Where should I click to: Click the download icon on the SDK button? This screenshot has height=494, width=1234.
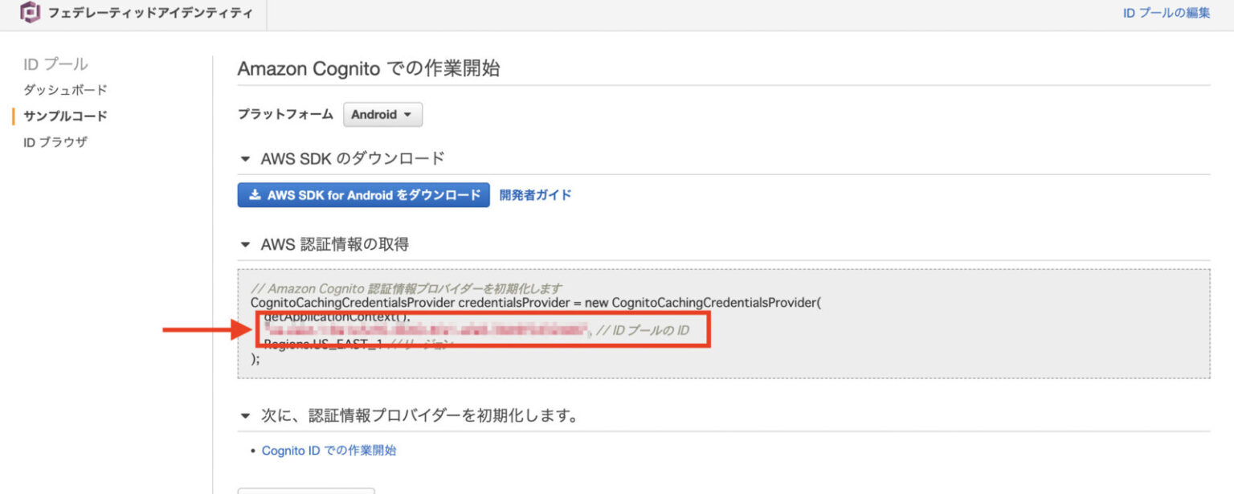tap(255, 194)
